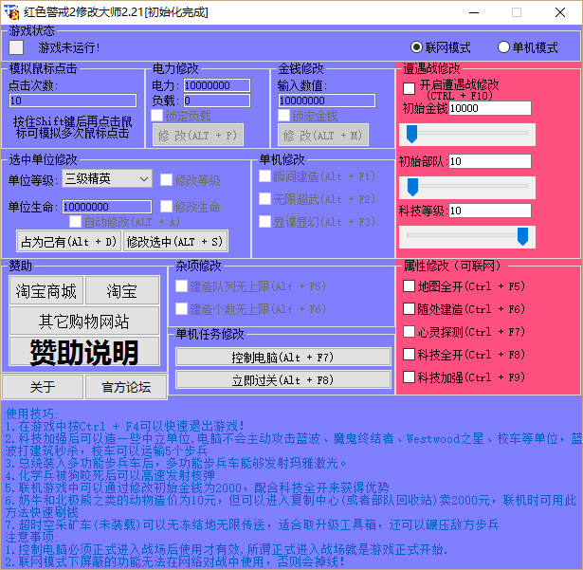This screenshot has width=583, height=570.
Task: Select 联网模式 radio button
Action: click(417, 47)
